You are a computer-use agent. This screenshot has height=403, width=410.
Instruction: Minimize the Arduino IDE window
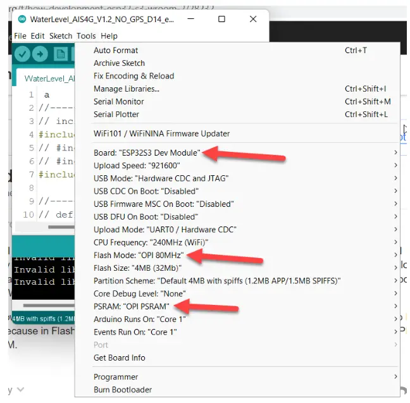pos(191,19)
